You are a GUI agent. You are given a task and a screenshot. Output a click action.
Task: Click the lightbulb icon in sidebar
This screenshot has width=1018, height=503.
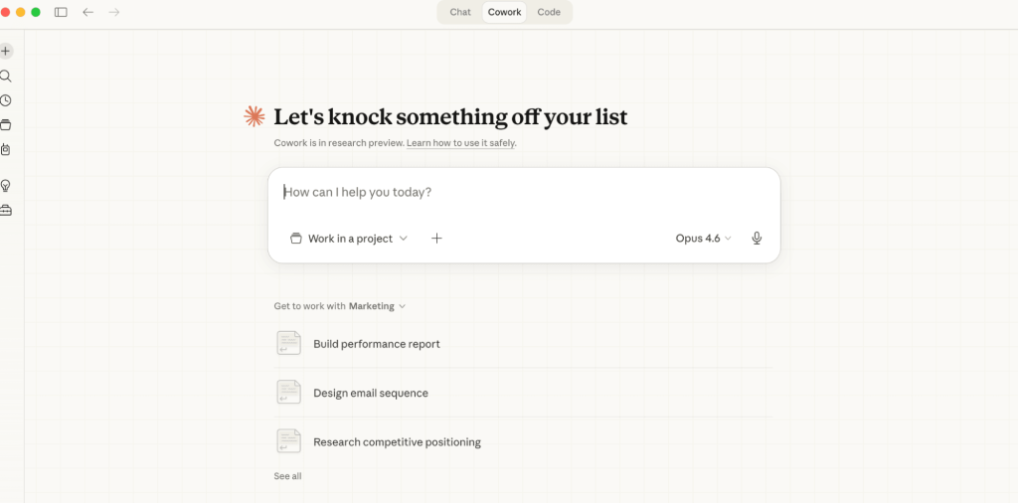pos(5,186)
